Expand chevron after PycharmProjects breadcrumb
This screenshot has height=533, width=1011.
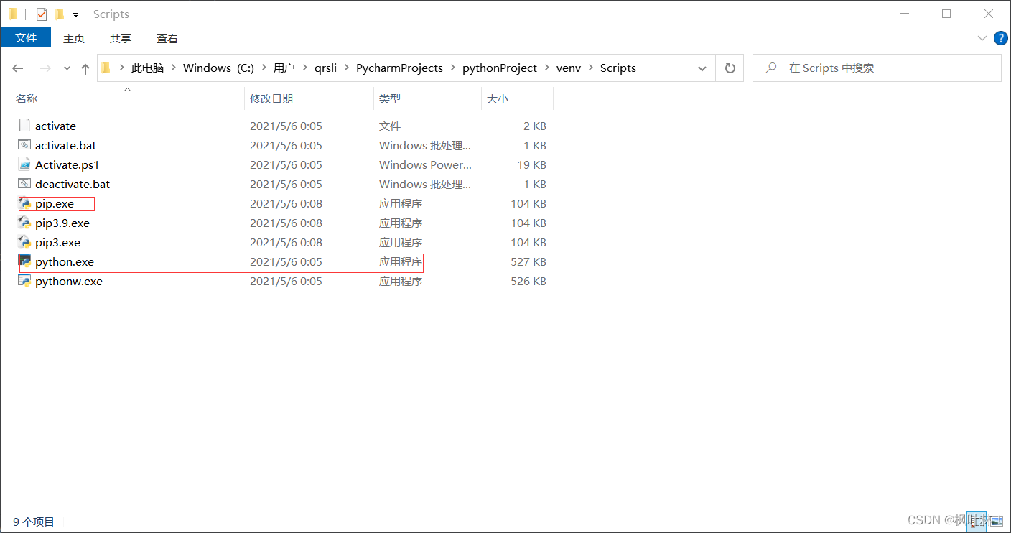point(452,68)
